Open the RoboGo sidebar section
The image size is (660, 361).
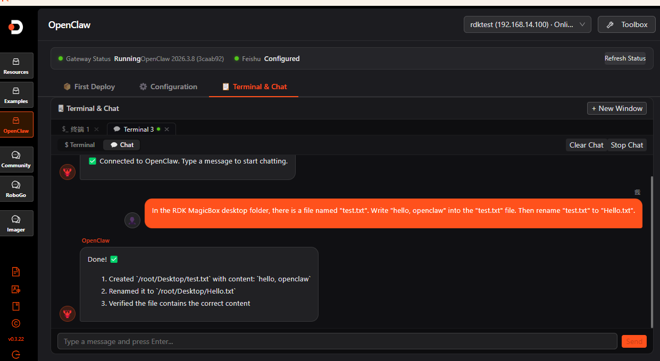pos(16,189)
